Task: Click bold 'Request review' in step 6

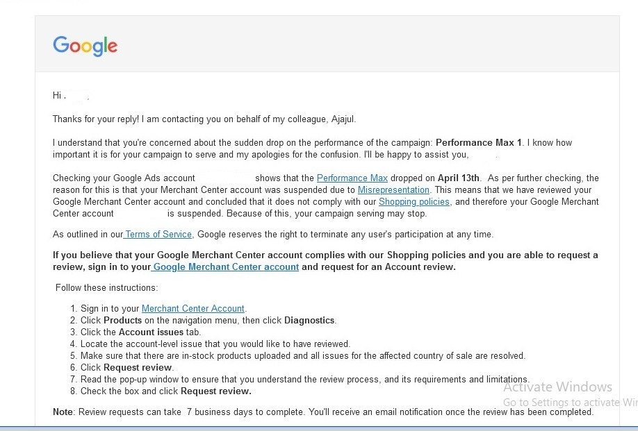Action: [138, 367]
